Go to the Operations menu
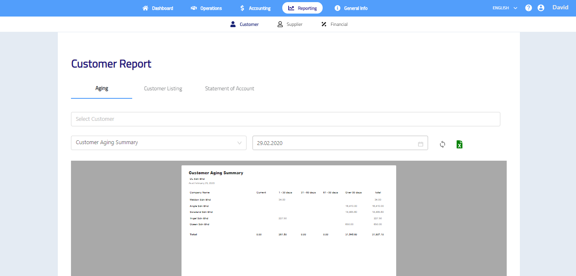Image resolution: width=576 pixels, height=276 pixels. click(x=206, y=8)
